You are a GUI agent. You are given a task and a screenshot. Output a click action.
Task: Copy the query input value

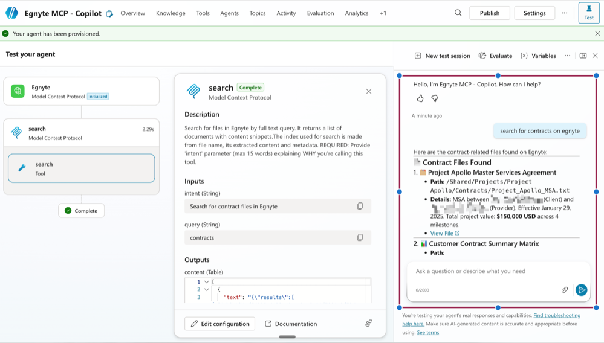click(360, 238)
